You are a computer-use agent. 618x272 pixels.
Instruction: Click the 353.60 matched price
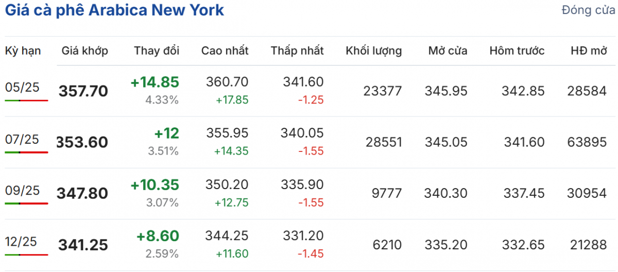pos(82,142)
